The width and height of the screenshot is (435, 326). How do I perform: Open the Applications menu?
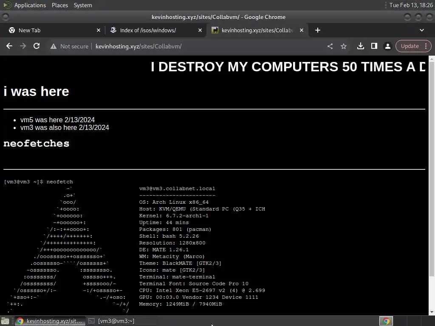[x=30, y=5]
